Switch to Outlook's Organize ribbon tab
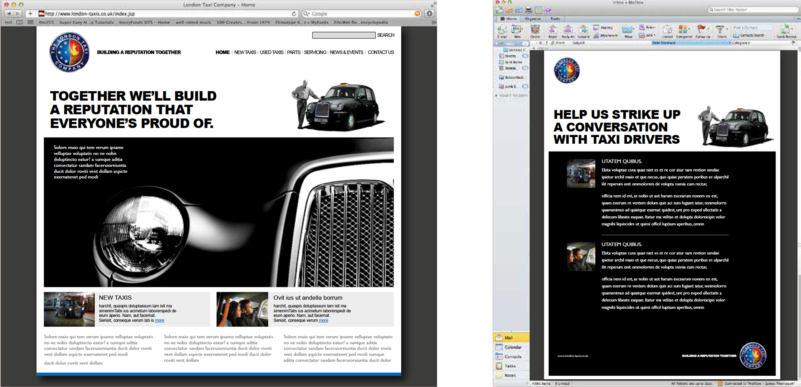 pyautogui.click(x=533, y=19)
